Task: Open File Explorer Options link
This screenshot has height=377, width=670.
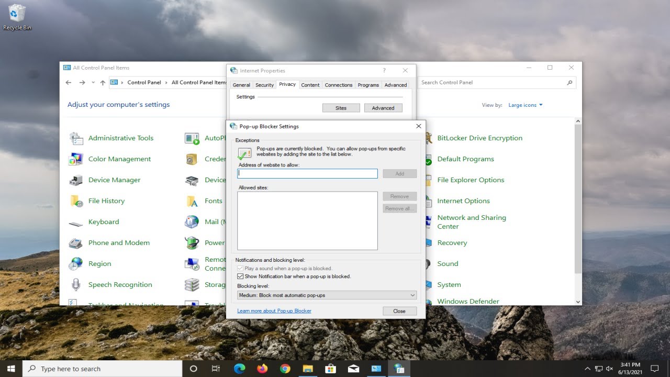Action: (x=471, y=180)
